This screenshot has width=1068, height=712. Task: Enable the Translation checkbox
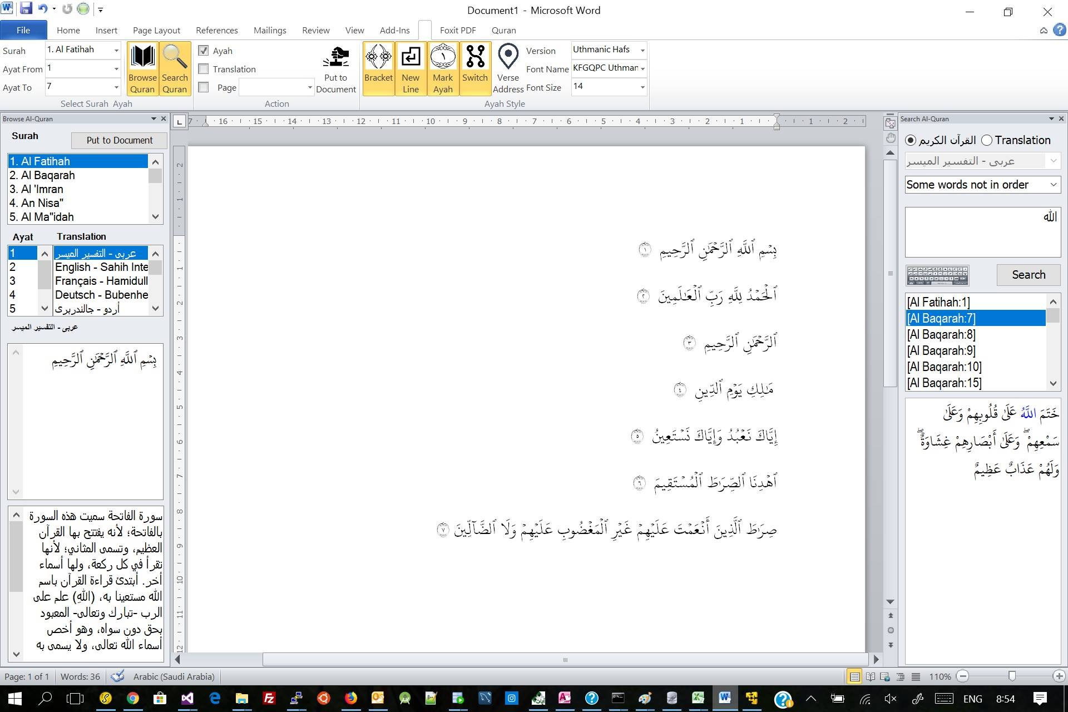click(x=204, y=69)
